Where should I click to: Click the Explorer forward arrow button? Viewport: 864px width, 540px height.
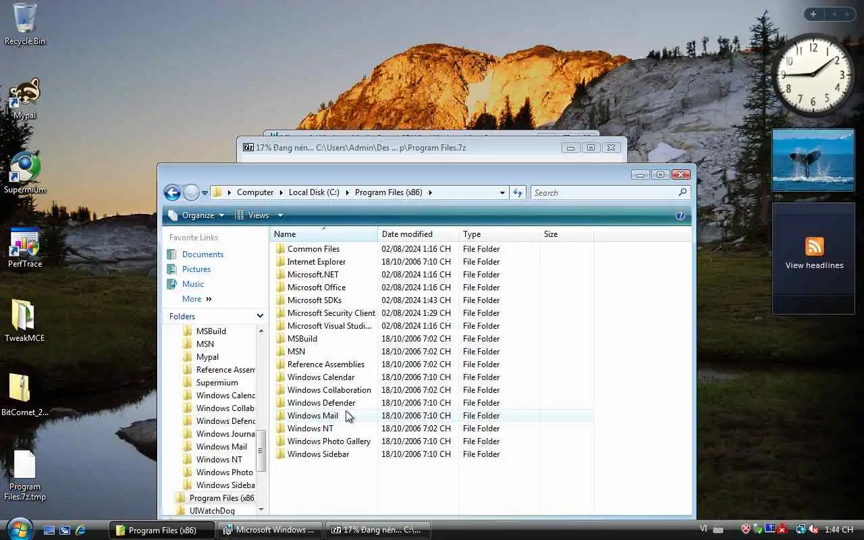[x=191, y=192]
